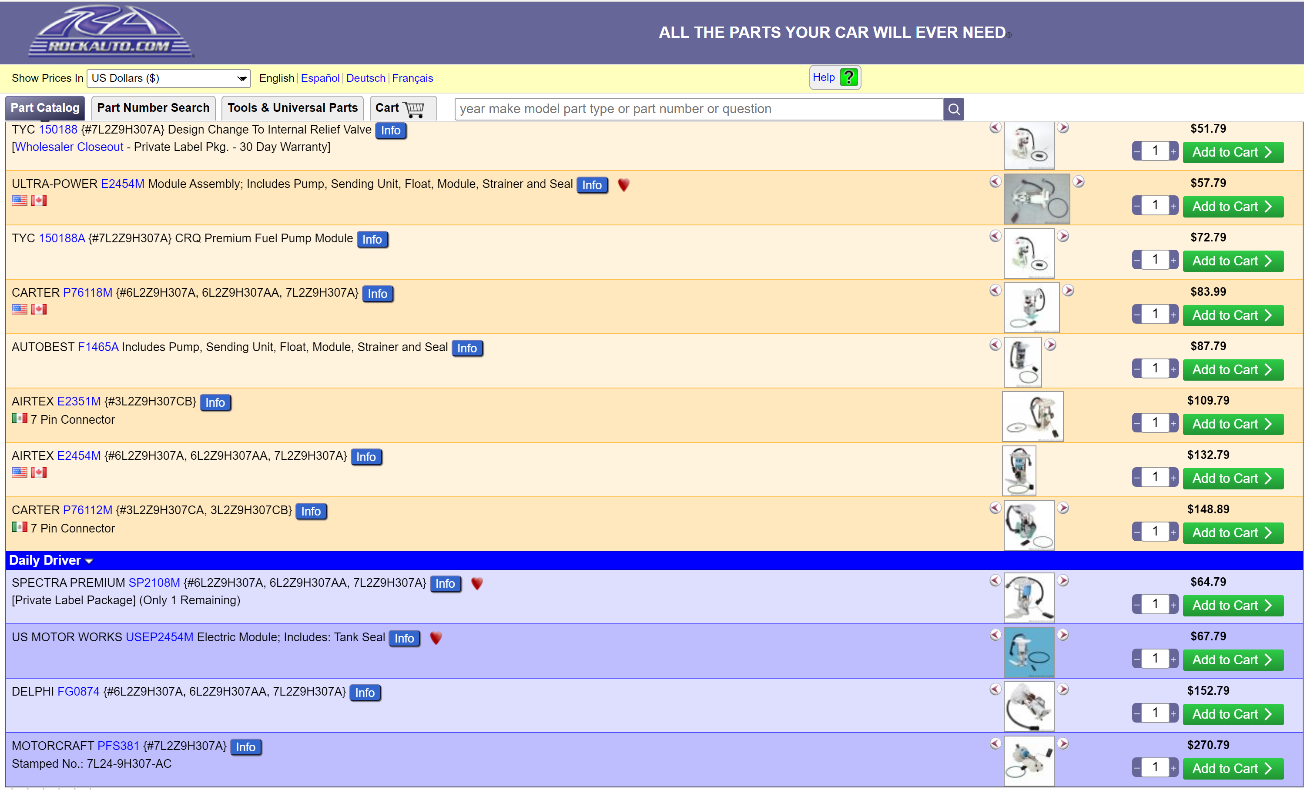Open the Show Prices In currency dropdown
The height and width of the screenshot is (790, 1304).
click(168, 78)
